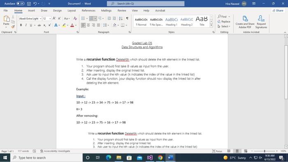Toggle the Numbering list button
Viewport: 288px width, 162px height.
(x=91, y=19)
